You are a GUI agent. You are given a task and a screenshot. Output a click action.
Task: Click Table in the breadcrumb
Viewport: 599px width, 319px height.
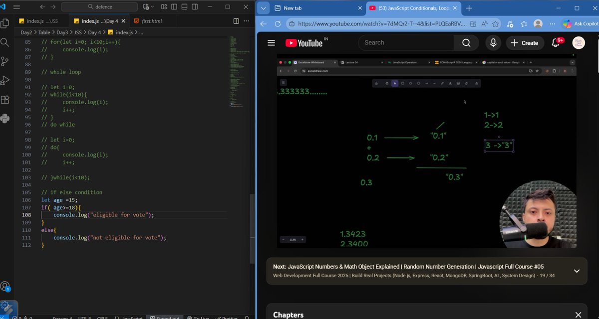tap(44, 32)
